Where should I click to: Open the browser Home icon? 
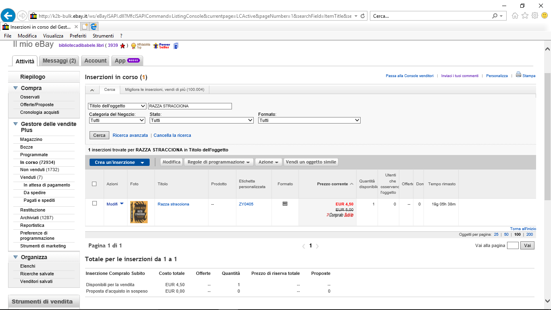point(515,16)
